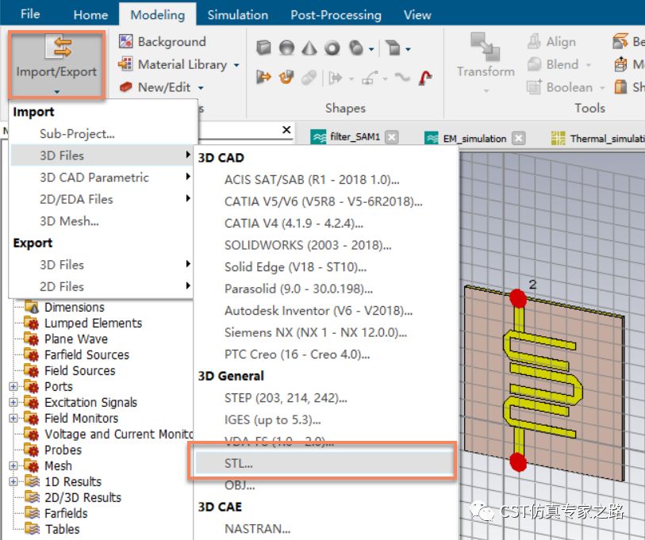This screenshot has width=645, height=540.
Task: Select the Extrude shape tool
Action: click(394, 48)
